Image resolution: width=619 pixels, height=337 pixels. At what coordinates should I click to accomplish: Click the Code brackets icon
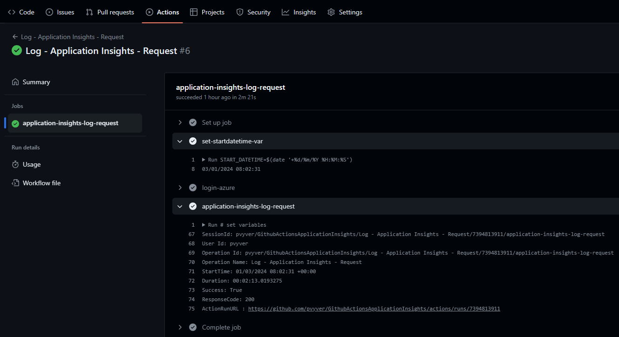(x=12, y=12)
